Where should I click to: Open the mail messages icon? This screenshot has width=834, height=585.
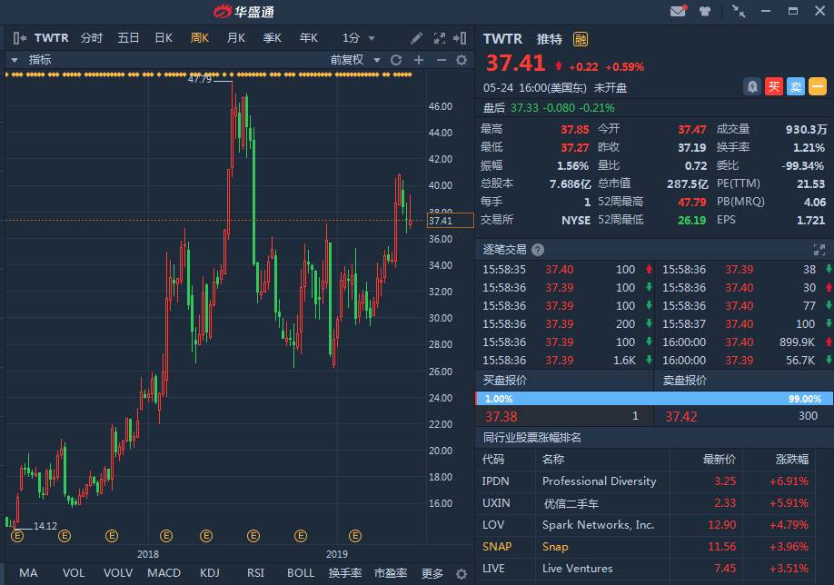pos(678,11)
